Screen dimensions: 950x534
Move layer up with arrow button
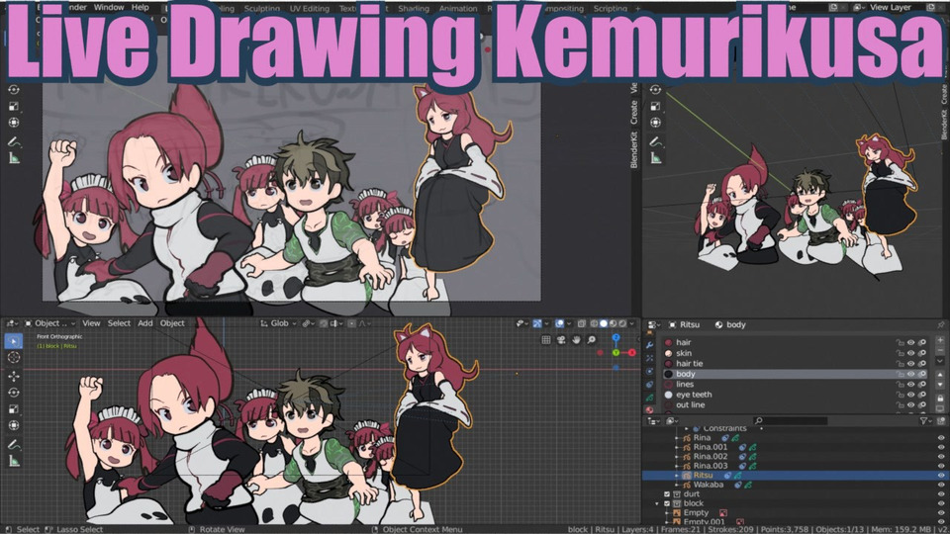pos(940,375)
